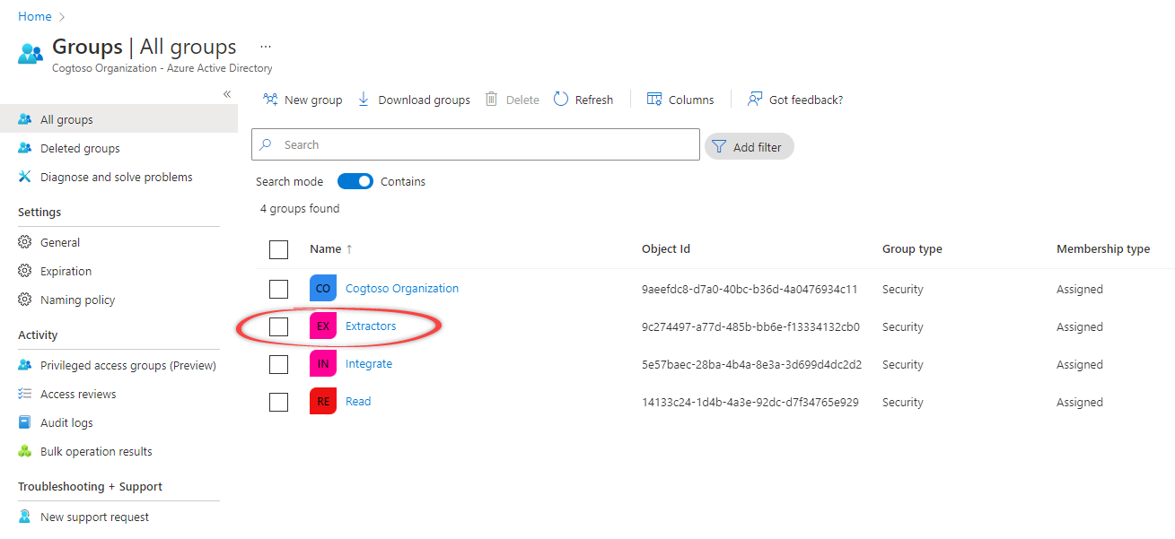This screenshot has height=539, width=1175.
Task: Open Diagnose and solve problems
Action: pyautogui.click(x=116, y=178)
